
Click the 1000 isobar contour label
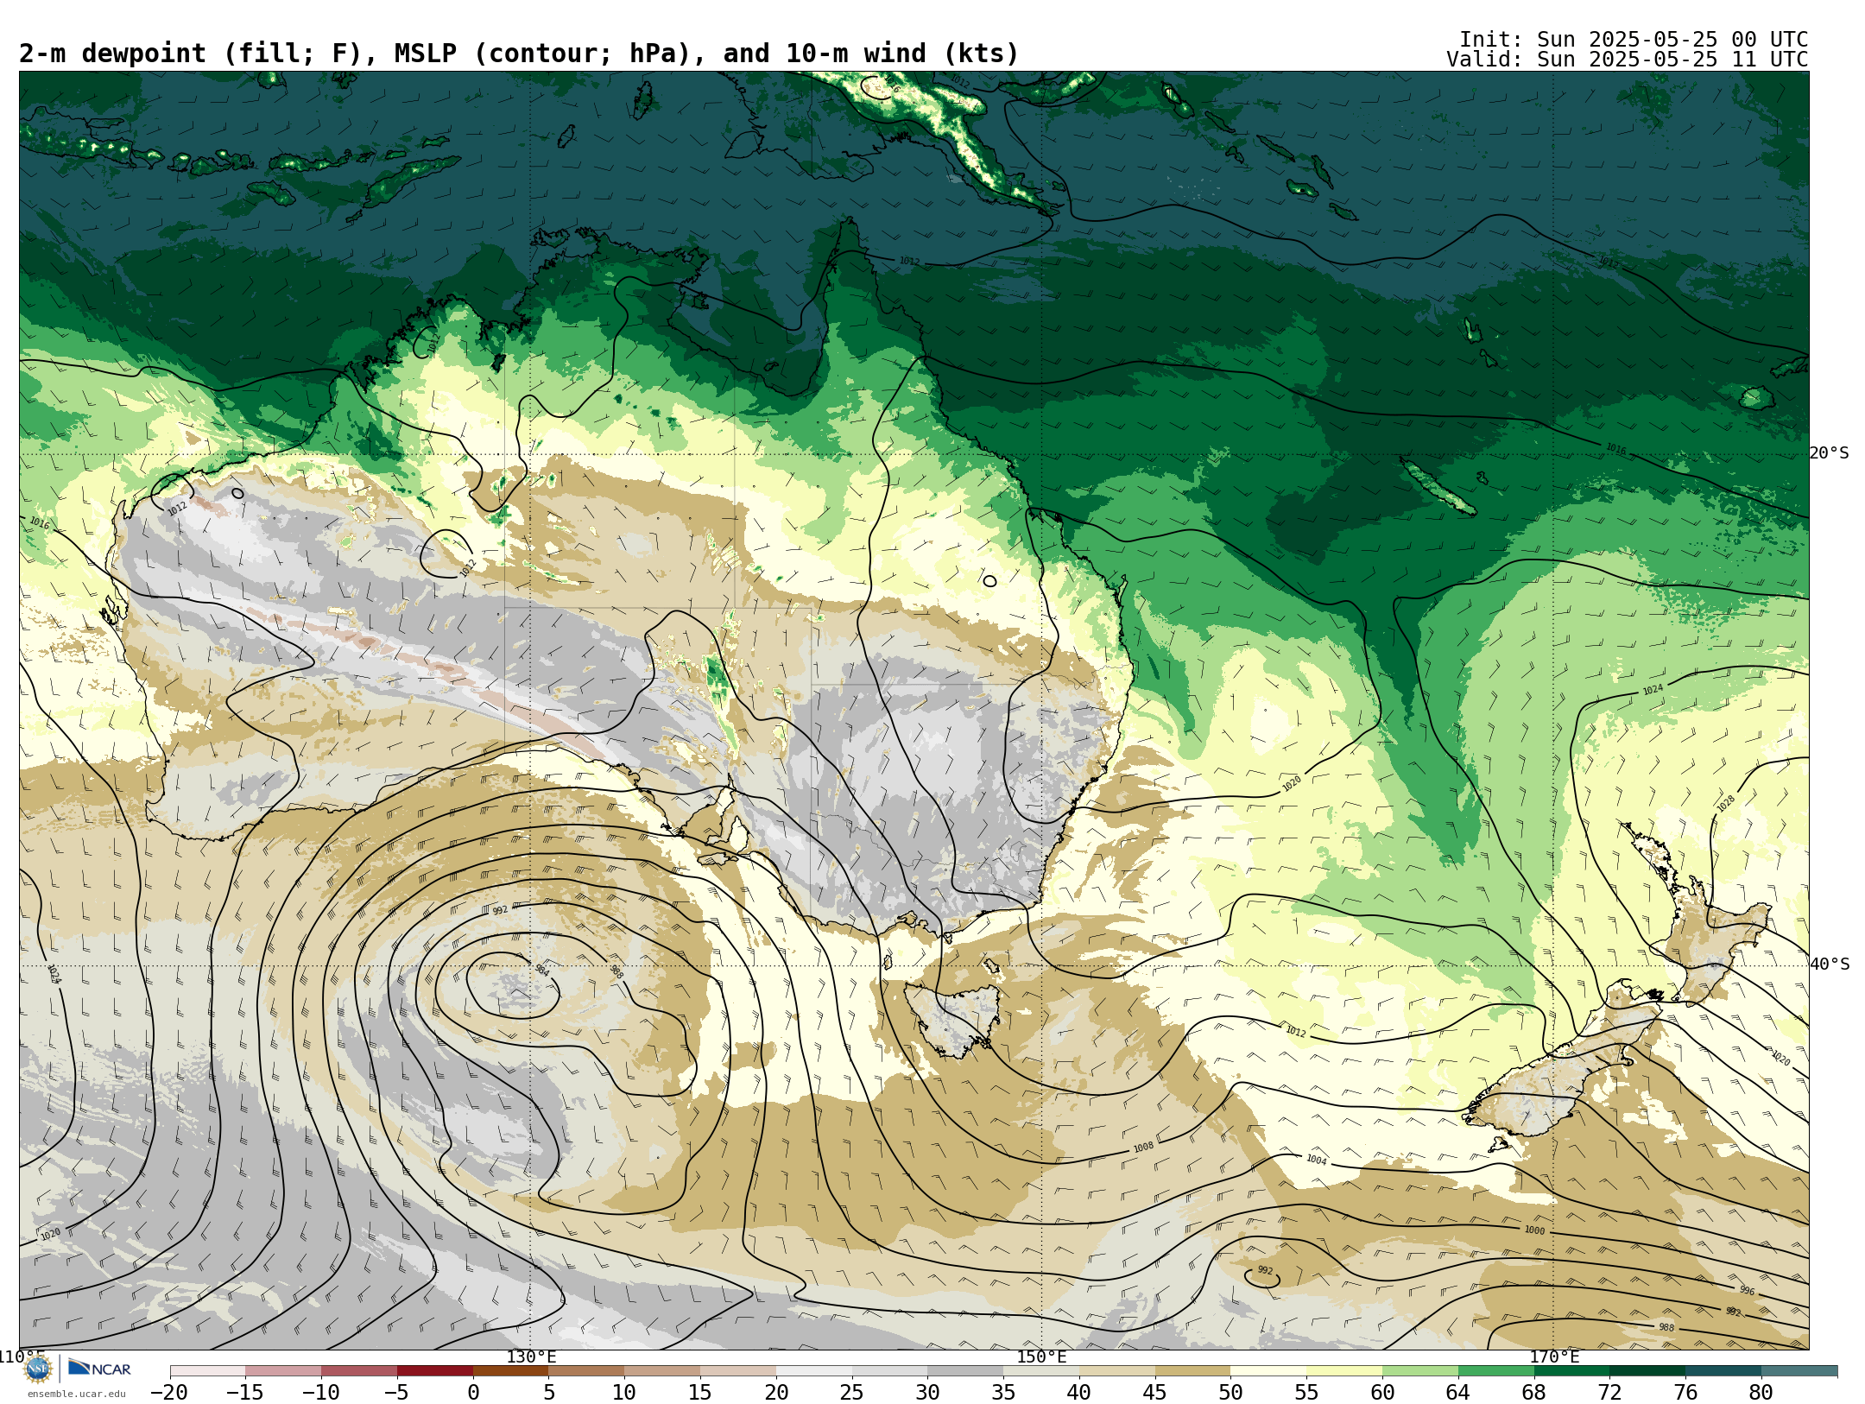[1534, 1230]
